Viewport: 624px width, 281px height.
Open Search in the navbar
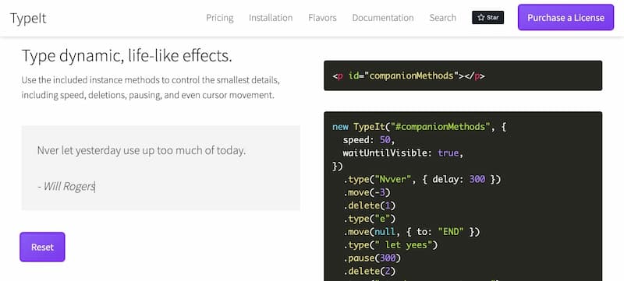click(x=442, y=18)
